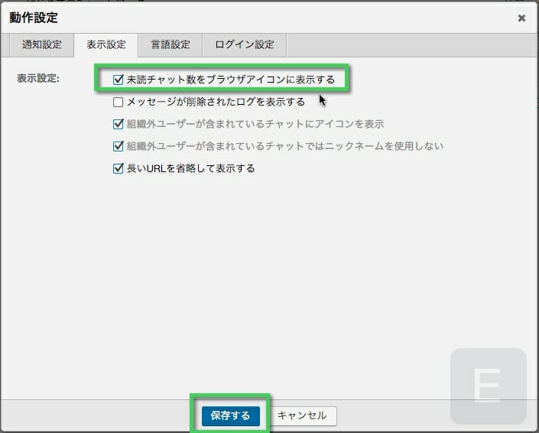The image size is (539, 433).
Task: Switch to the 通知設定 tab
Action: pos(41,44)
